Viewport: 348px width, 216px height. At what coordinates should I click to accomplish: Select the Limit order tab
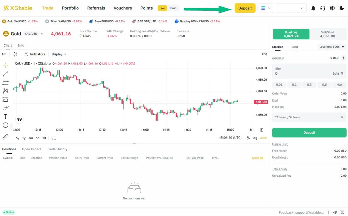tap(294, 47)
